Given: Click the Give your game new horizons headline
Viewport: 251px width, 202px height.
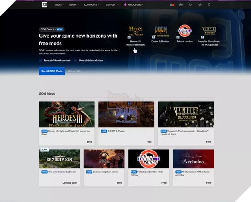Looking at the screenshot, I should [x=78, y=39].
